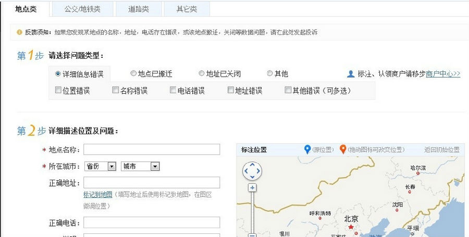Pan the map right with the right arrow
Viewport: 469px width, 237px height.
pos(258,171)
